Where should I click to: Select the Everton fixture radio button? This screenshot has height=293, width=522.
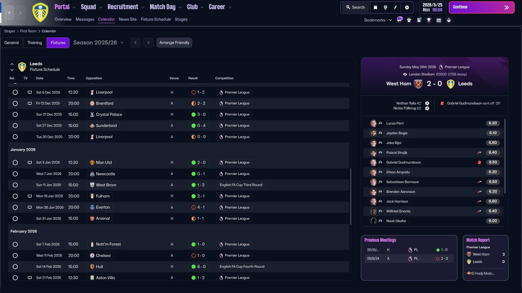(15, 207)
